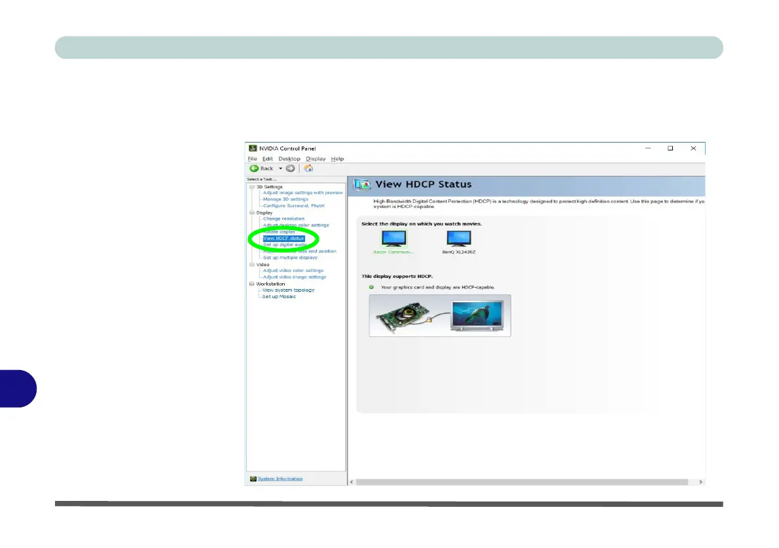Select the Ancor Communi... display monitor icon
This screenshot has height=548, width=779.
click(x=394, y=239)
